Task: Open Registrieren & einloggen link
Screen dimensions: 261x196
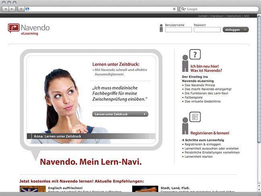Action: [x=203, y=144]
